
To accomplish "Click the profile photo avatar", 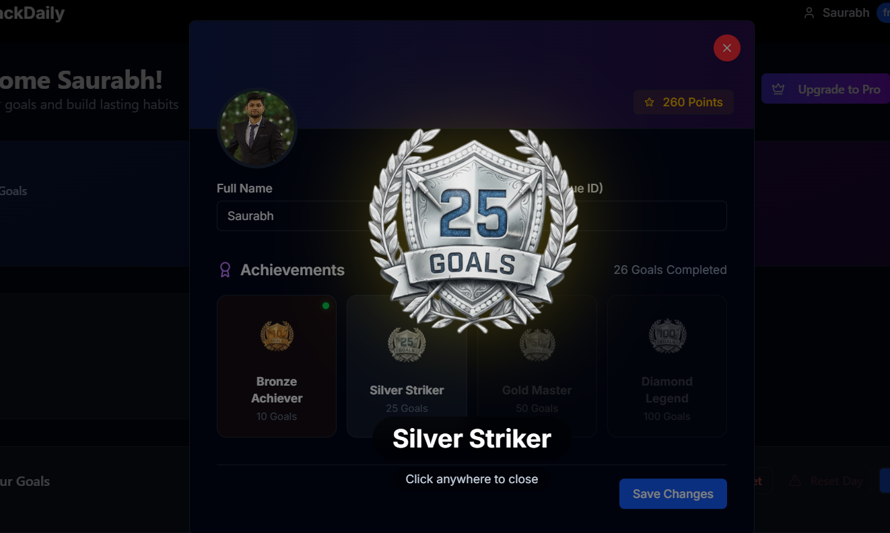I will click(x=256, y=128).
